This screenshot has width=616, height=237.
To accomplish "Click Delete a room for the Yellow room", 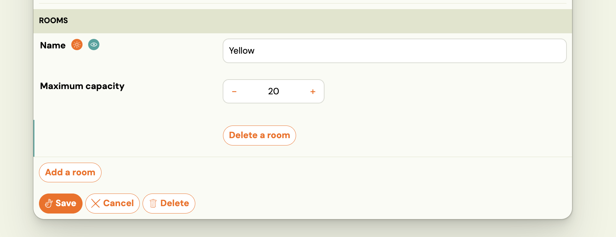I will 259,135.
